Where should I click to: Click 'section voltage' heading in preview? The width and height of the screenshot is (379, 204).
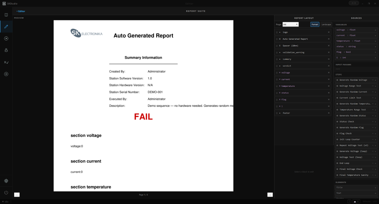point(86,135)
